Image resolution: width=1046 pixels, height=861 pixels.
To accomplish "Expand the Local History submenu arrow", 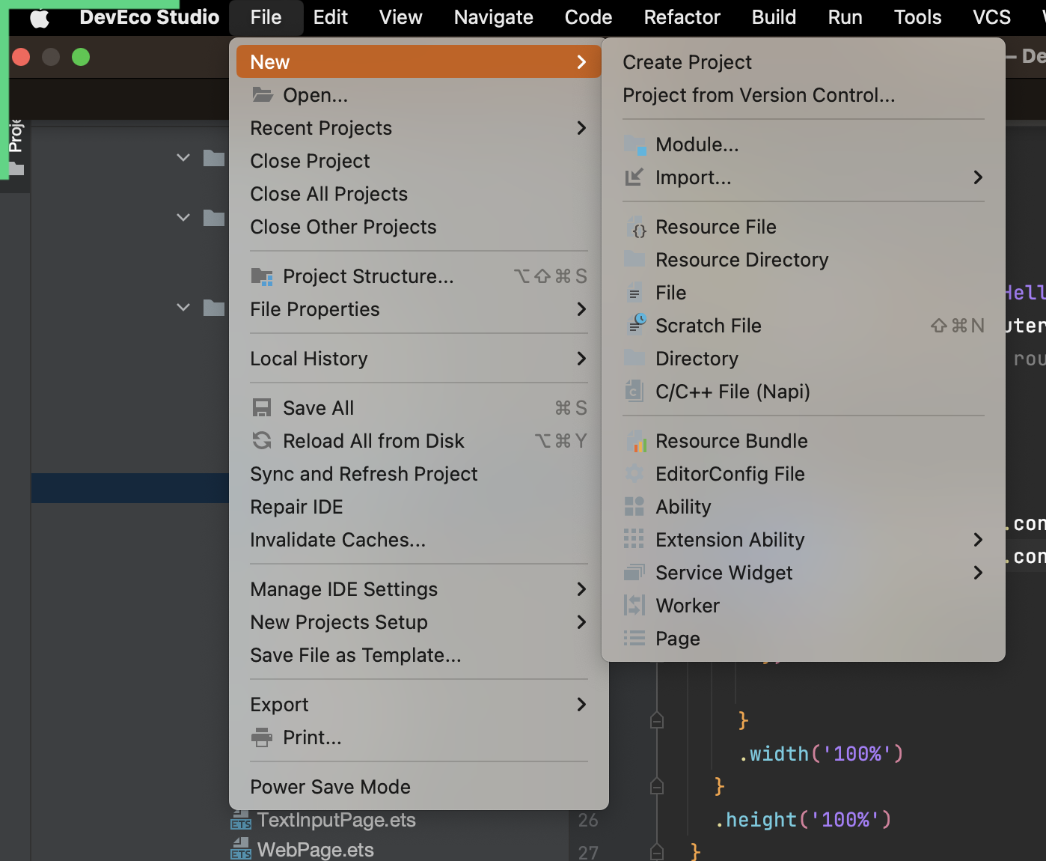I will 581,359.
